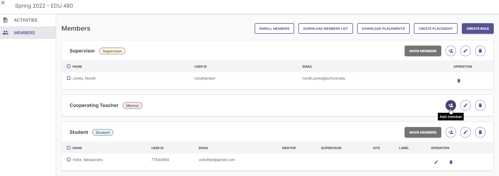Click the Cooperating Teacher heading

point(94,105)
